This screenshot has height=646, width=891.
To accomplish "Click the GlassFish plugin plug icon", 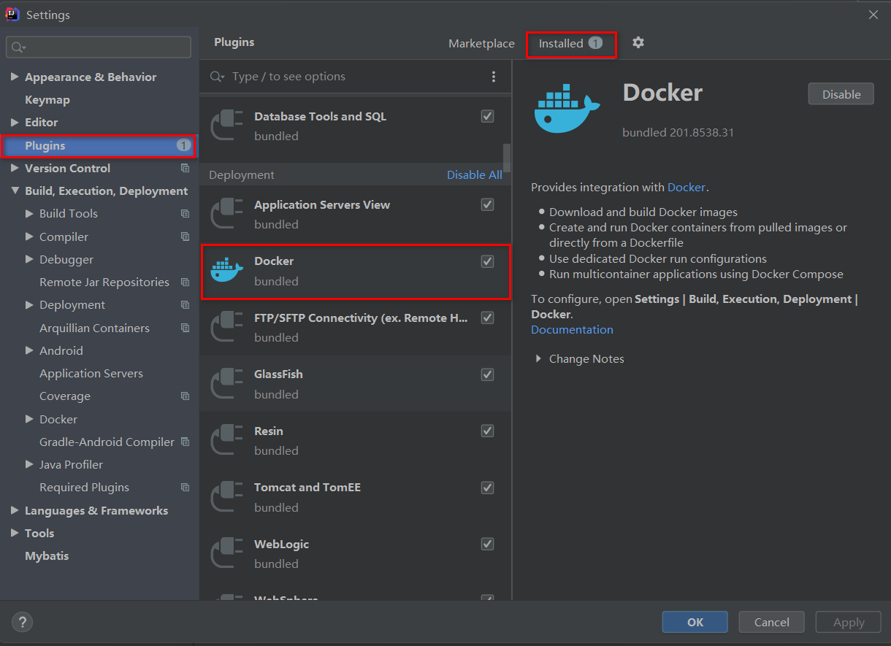I will pyautogui.click(x=226, y=384).
